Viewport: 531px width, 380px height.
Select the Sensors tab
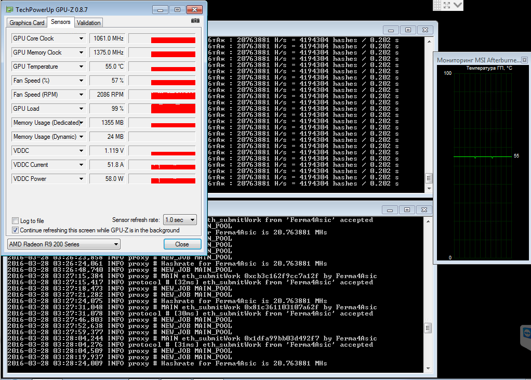click(x=61, y=22)
